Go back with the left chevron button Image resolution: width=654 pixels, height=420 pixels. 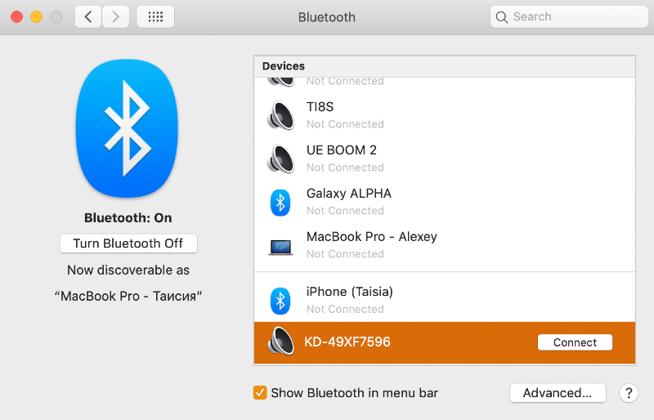pyautogui.click(x=88, y=16)
